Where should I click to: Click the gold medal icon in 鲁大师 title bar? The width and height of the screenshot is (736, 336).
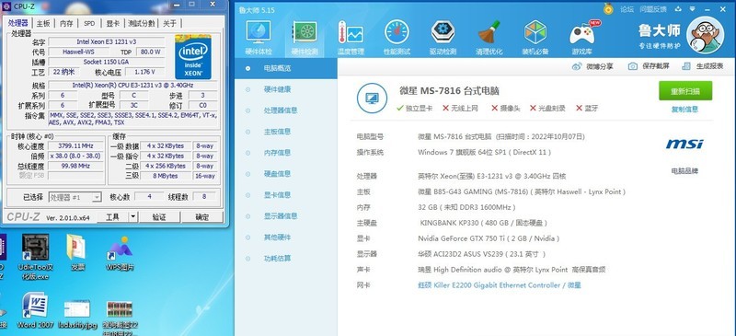(608, 8)
